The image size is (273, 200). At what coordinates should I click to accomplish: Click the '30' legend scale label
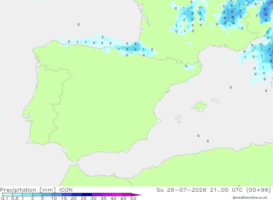pyautogui.click(x=93, y=198)
